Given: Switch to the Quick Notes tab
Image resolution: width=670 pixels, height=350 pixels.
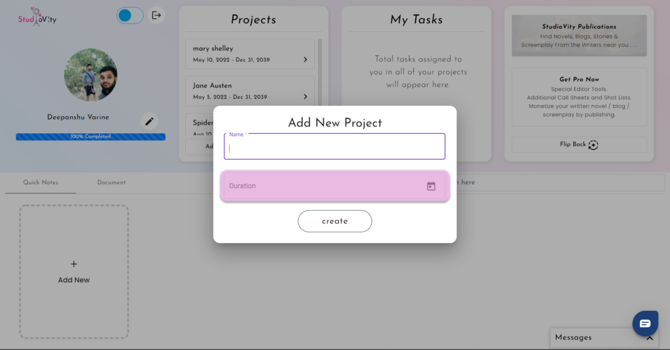Looking at the screenshot, I should tap(41, 182).
